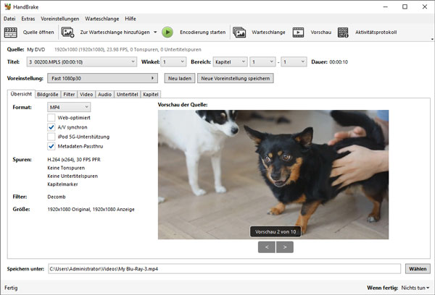
Task: Click the Speichern unter path field
Action: 225,269
